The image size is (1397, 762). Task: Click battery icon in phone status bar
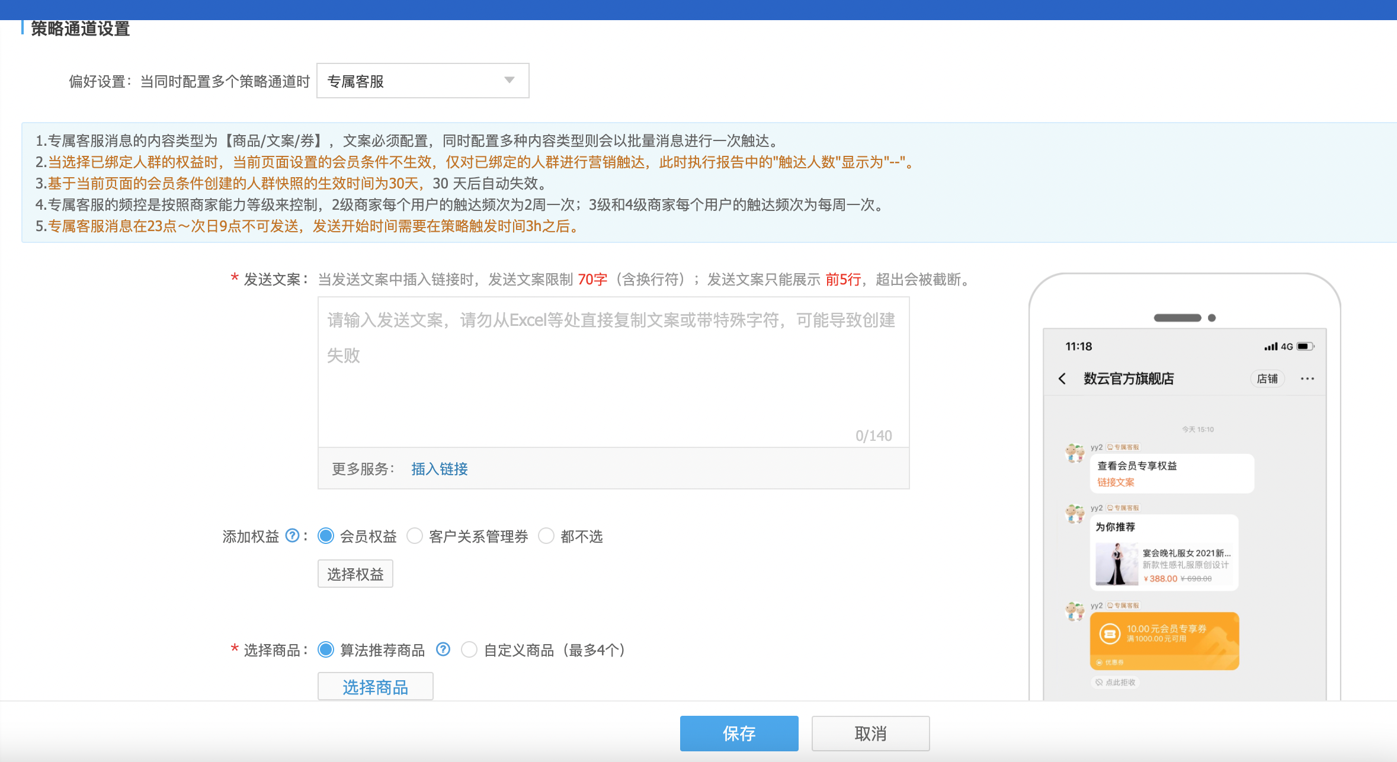click(1305, 347)
